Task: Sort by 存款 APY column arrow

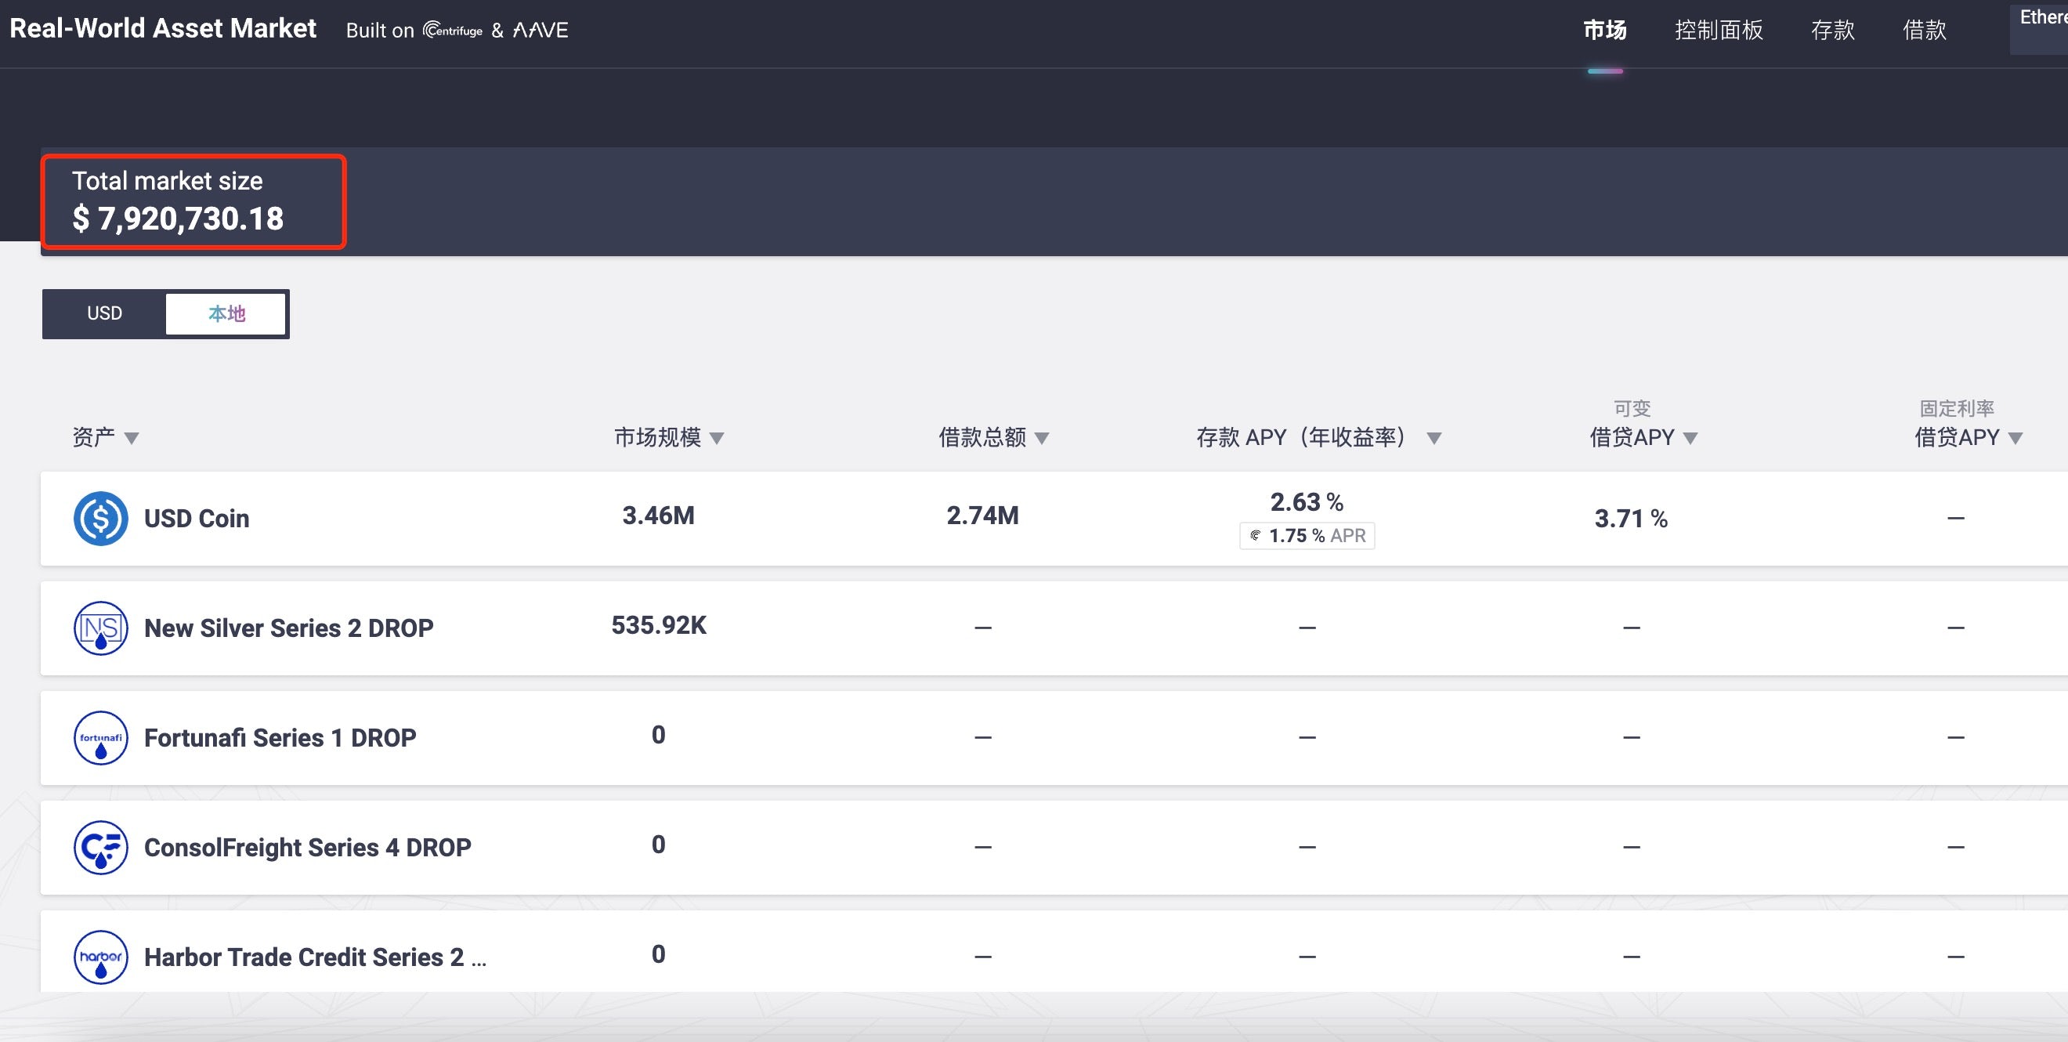Action: [x=1433, y=438]
